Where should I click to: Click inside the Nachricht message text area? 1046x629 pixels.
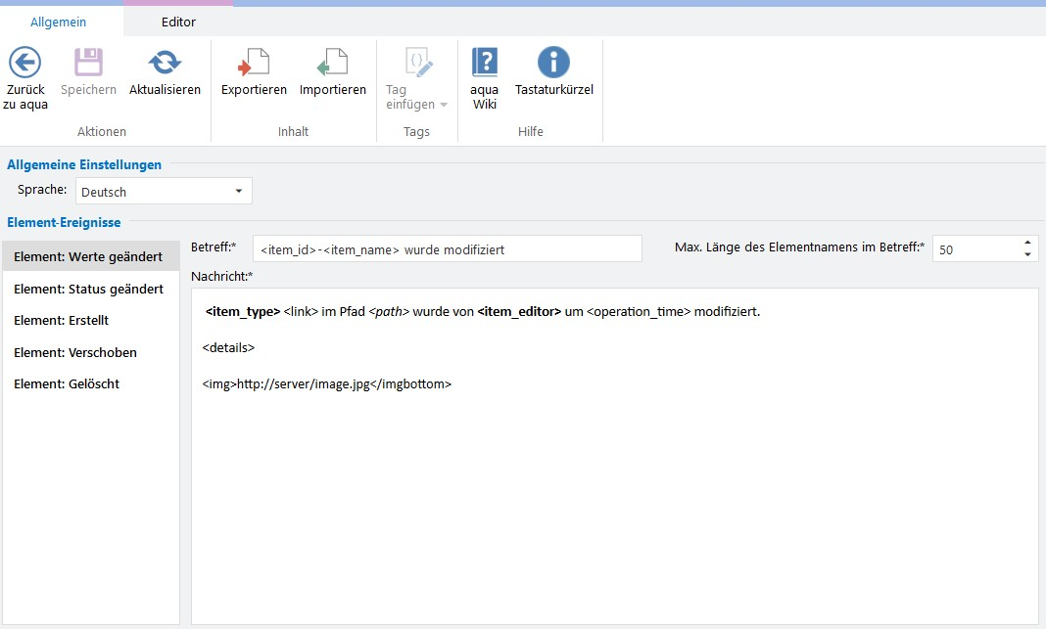click(x=614, y=489)
